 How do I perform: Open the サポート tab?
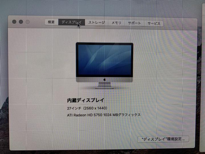(134, 23)
